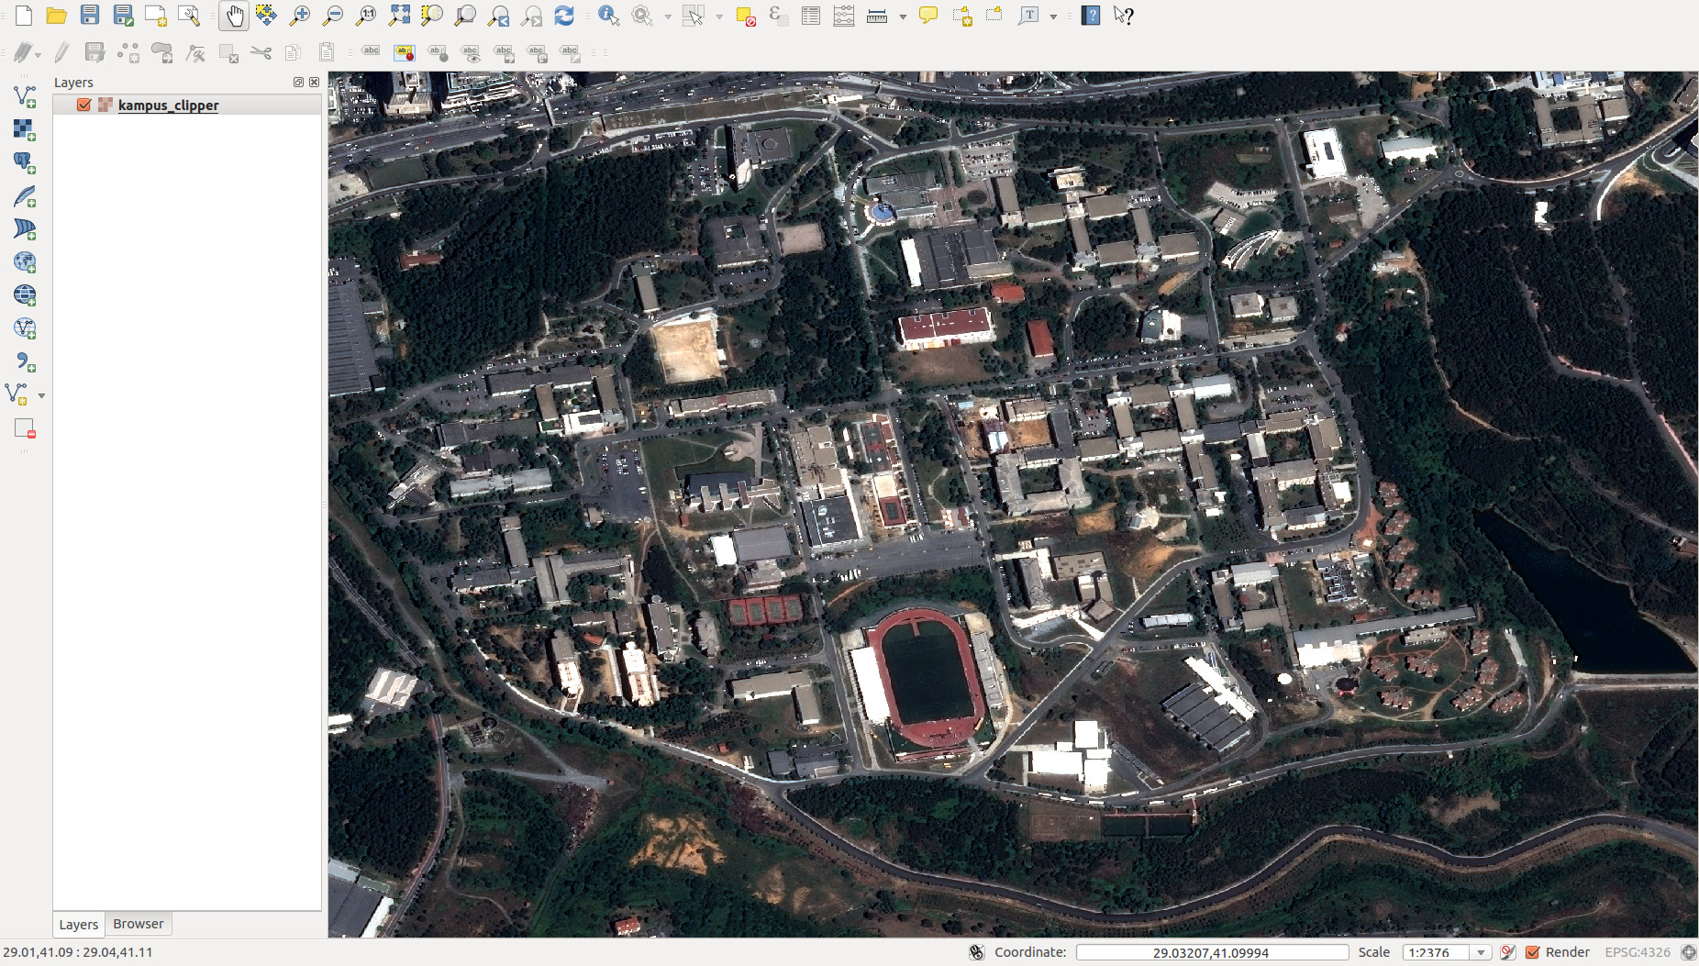
Task: Click the Show Bookmarks icon
Action: [x=994, y=16]
